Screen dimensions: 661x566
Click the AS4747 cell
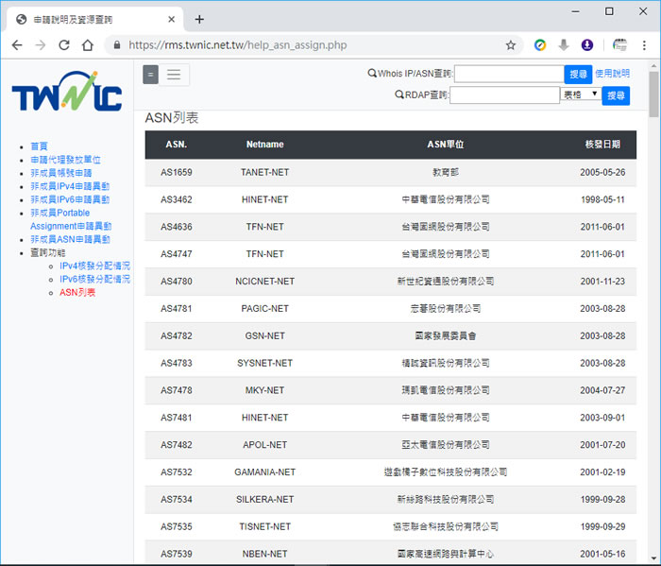click(x=177, y=254)
